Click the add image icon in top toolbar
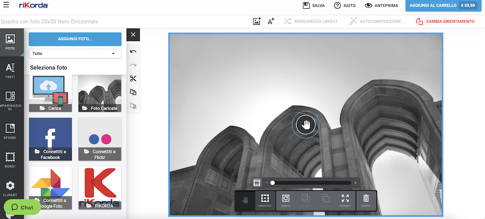Screen dimensions: 485x219 [x=256, y=21]
